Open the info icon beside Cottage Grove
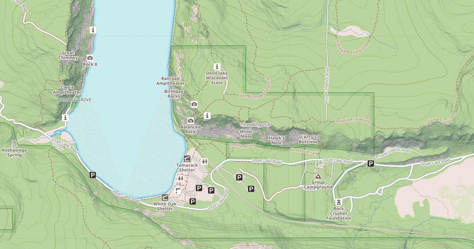 coord(65,117)
